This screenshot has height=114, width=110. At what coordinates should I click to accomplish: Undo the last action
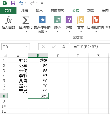[x=21, y=3]
